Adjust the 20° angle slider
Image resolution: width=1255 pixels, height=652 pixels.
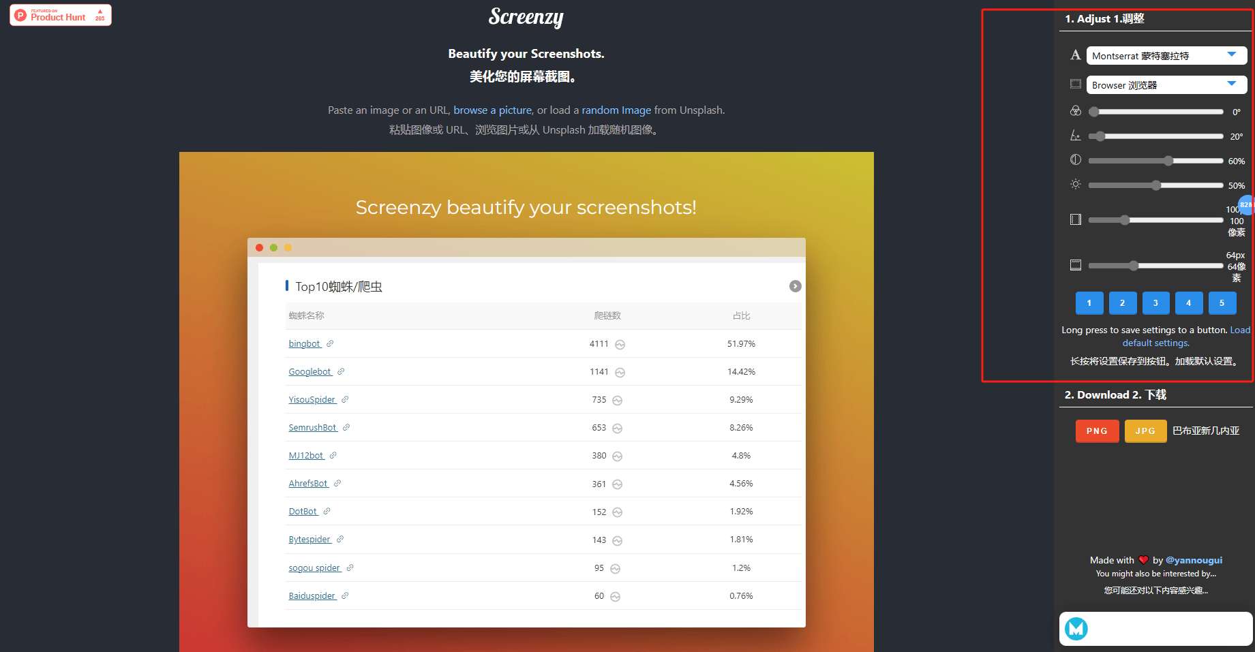(x=1155, y=136)
